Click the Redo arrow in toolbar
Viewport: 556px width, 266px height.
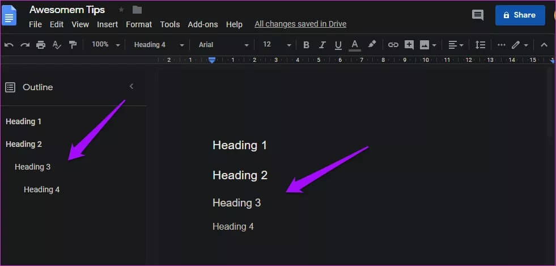click(25, 45)
